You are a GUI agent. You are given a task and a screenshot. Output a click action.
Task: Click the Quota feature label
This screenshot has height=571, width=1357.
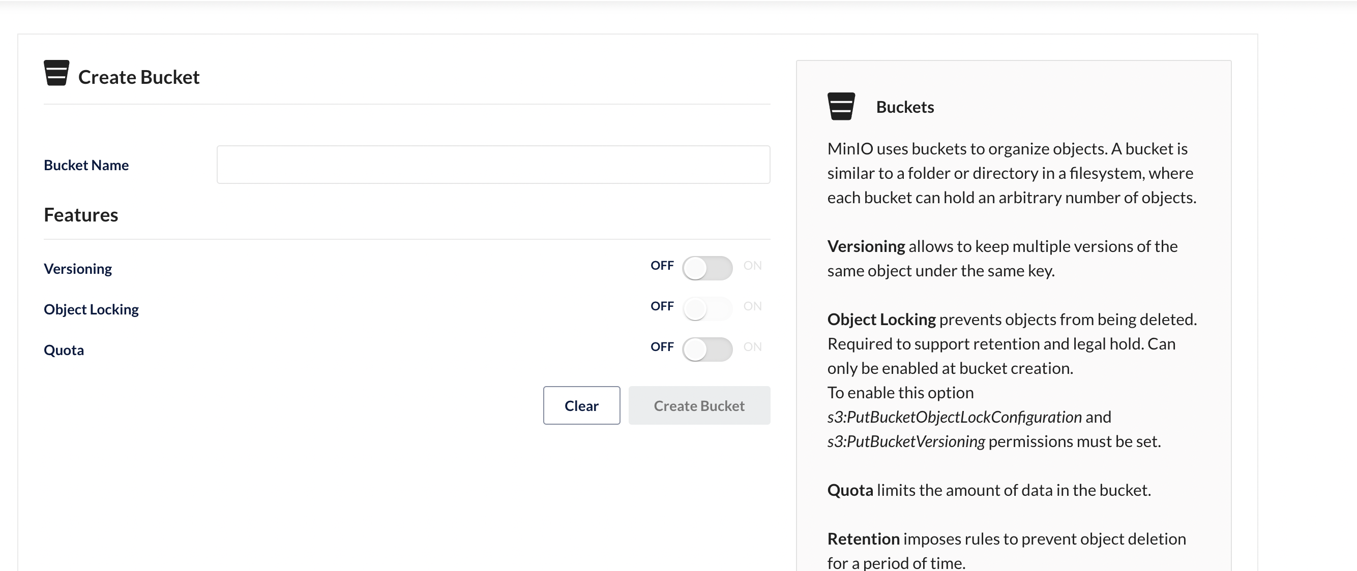64,350
